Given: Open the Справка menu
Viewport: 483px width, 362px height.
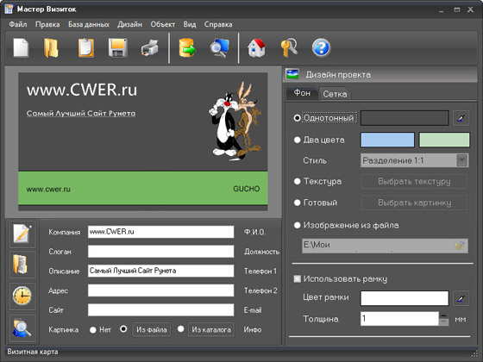Looking at the screenshot, I should 218,24.
